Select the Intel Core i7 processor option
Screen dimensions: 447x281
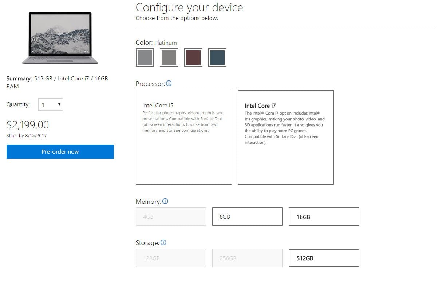coord(286,137)
